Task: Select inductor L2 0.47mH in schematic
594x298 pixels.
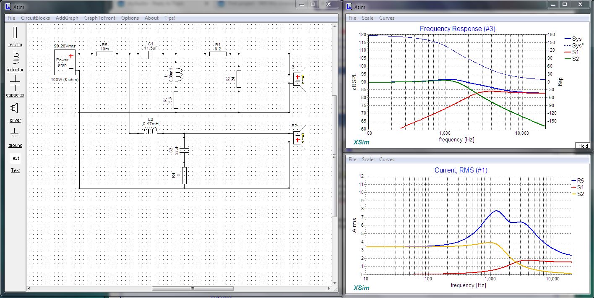Action: pos(151,131)
